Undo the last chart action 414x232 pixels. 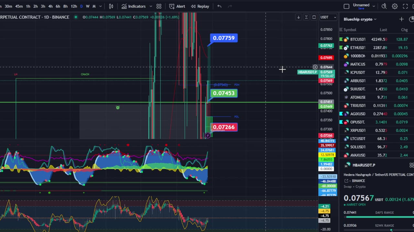point(219,6)
